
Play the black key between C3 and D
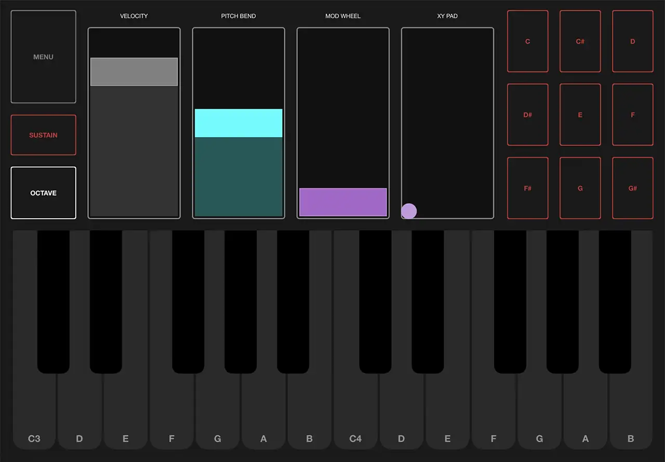click(x=54, y=301)
